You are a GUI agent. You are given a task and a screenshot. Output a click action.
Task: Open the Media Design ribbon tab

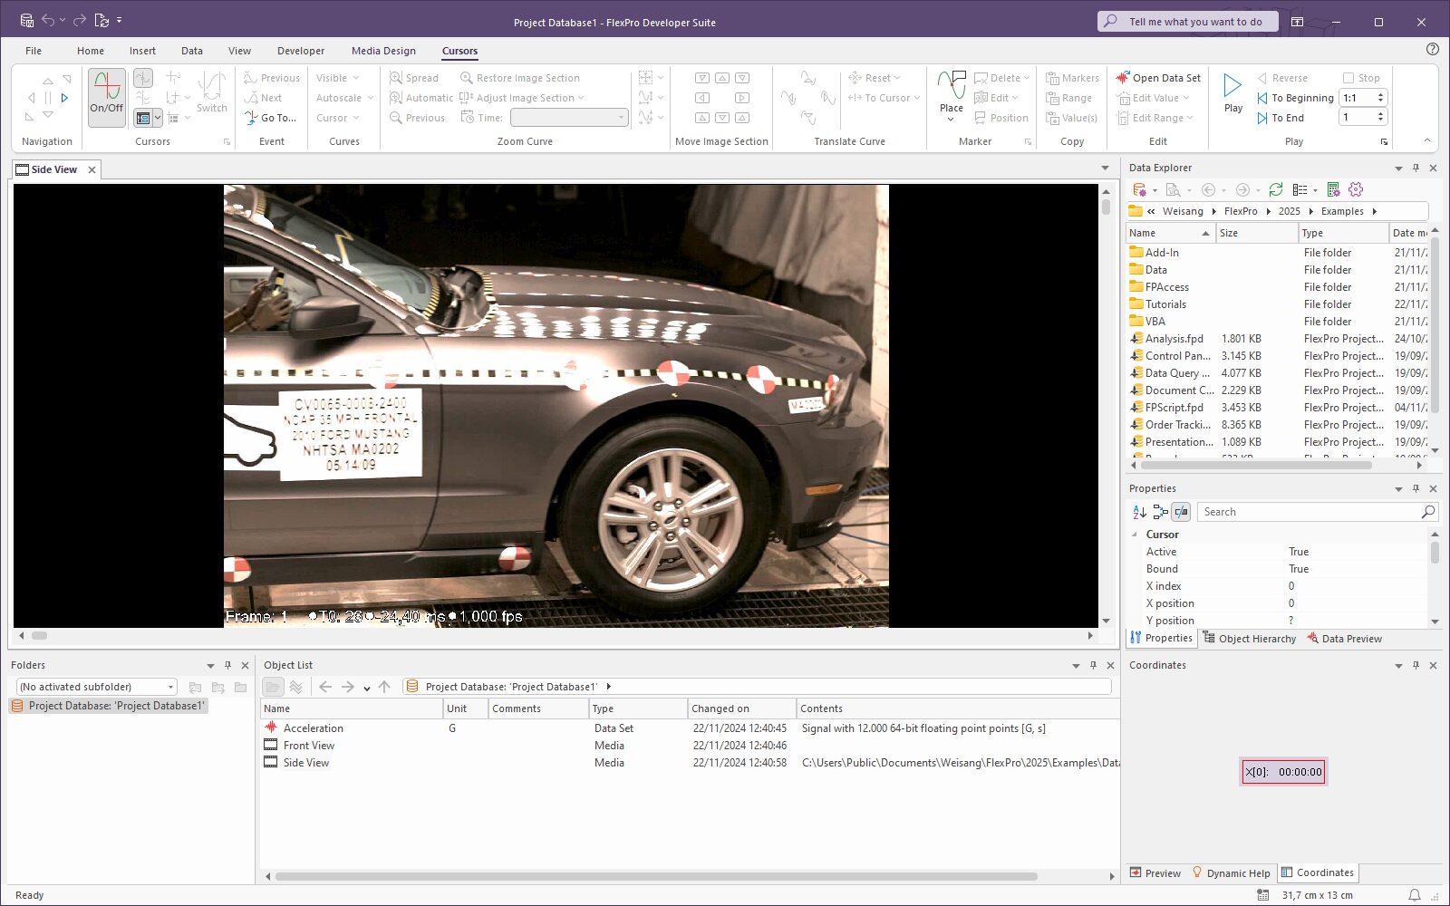(383, 51)
